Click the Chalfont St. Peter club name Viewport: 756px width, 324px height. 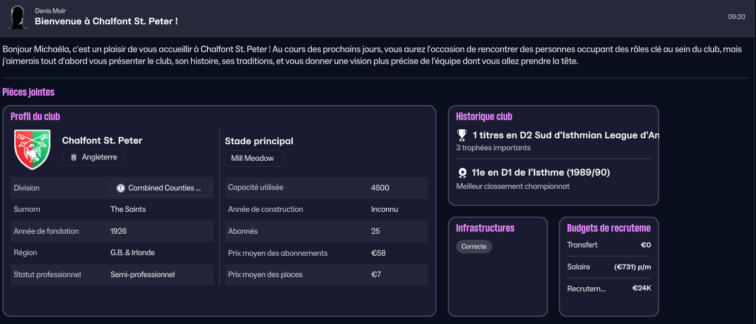tap(102, 141)
